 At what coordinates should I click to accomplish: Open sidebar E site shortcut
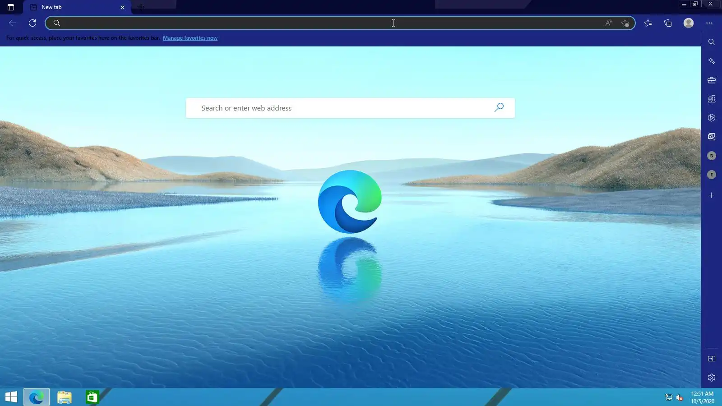[712, 175]
